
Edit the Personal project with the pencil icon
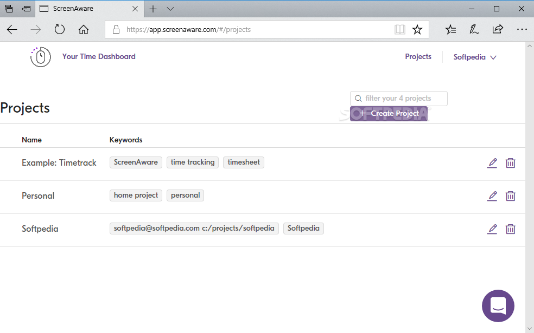point(492,196)
